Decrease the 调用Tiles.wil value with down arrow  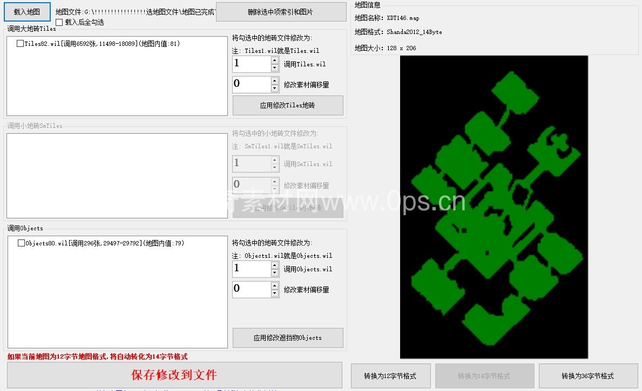(x=275, y=68)
